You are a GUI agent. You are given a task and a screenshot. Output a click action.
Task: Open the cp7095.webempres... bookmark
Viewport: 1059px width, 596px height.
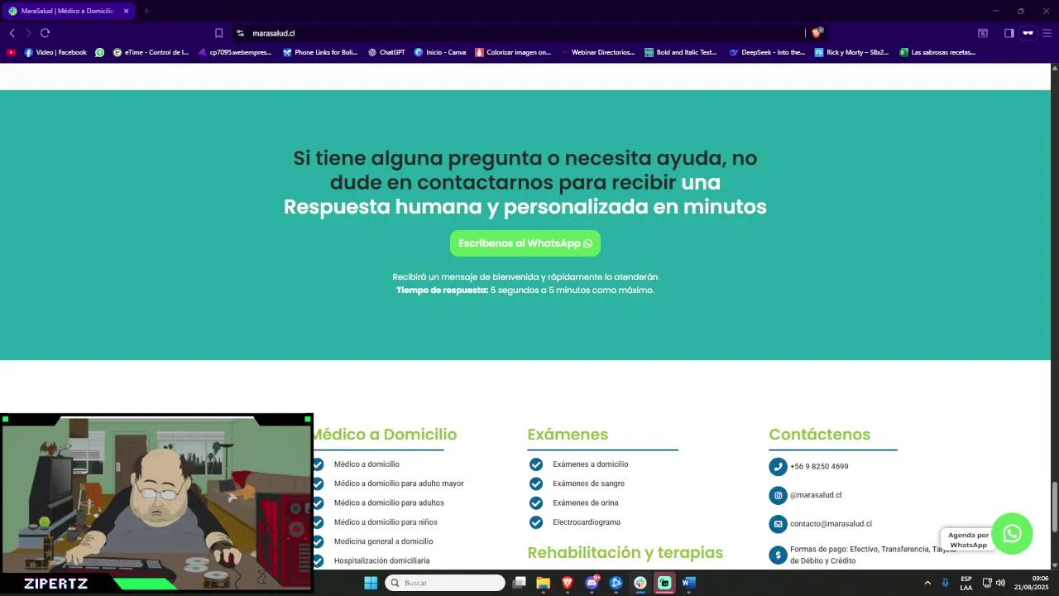coord(235,52)
